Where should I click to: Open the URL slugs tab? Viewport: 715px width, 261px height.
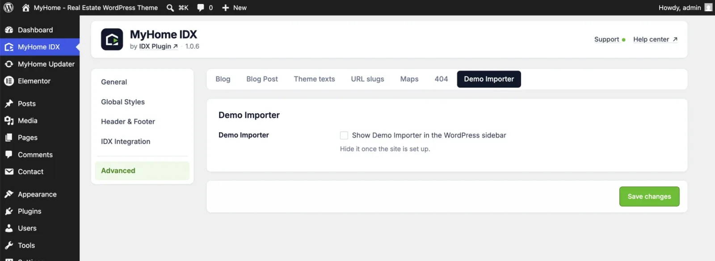pos(367,79)
